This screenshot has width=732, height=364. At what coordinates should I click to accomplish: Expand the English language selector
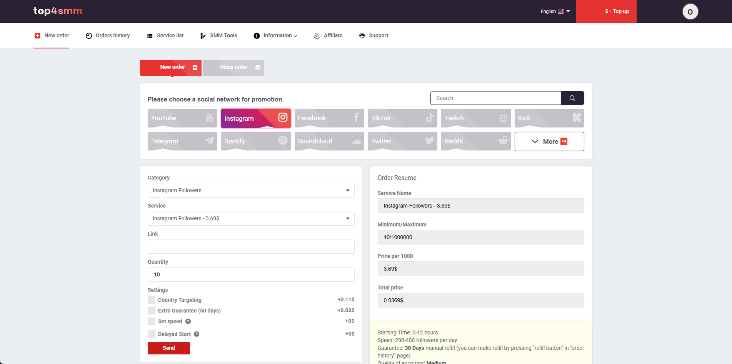coord(555,12)
